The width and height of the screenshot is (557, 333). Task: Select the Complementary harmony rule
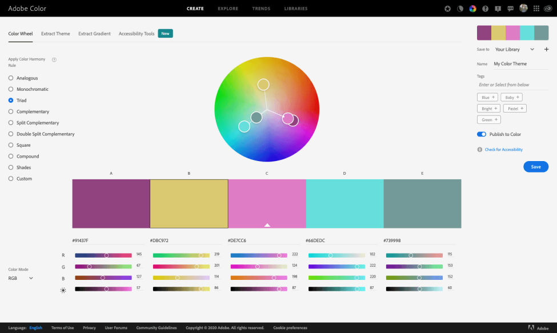coord(29,111)
